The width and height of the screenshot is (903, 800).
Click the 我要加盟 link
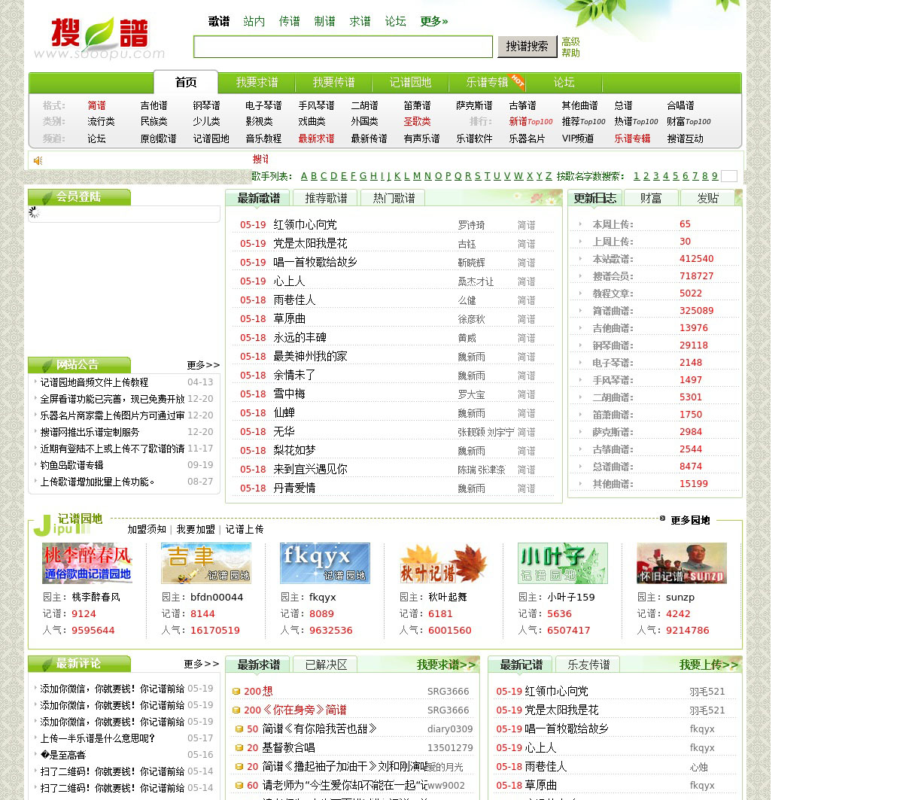click(196, 529)
